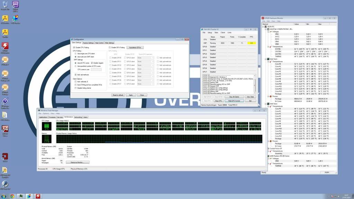Viewport: 354px width, 199px height.
Task: Click the FAH GPU Tracker title bar icon
Action: click(202, 29)
